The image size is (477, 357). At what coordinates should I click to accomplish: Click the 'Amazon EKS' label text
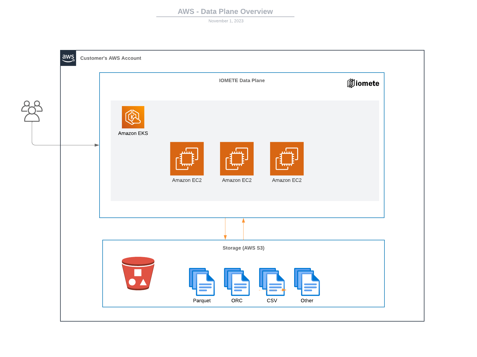(x=133, y=133)
